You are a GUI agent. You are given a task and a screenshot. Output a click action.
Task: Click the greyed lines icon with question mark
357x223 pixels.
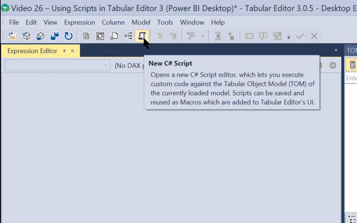pyautogui.click(x=173, y=36)
